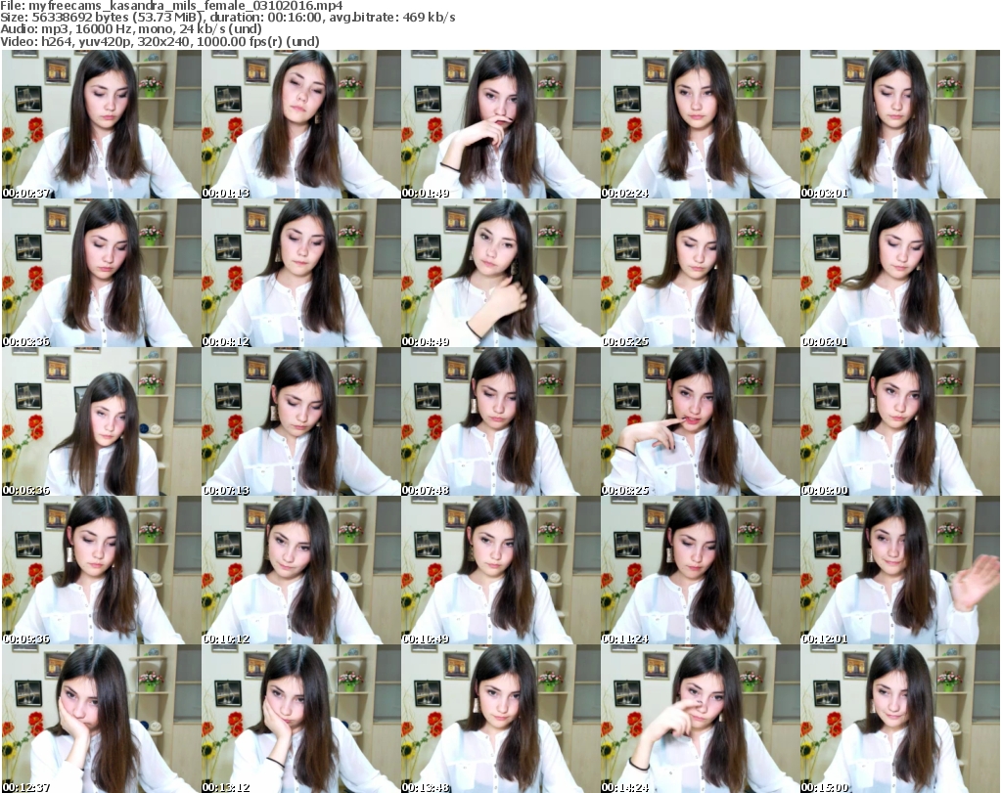Select the thumbnail frame at 00:11:24
This screenshot has width=1002, height=793.
(700, 571)
